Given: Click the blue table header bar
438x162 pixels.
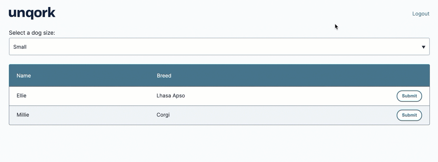Looking at the screenshot, I should (219, 75).
